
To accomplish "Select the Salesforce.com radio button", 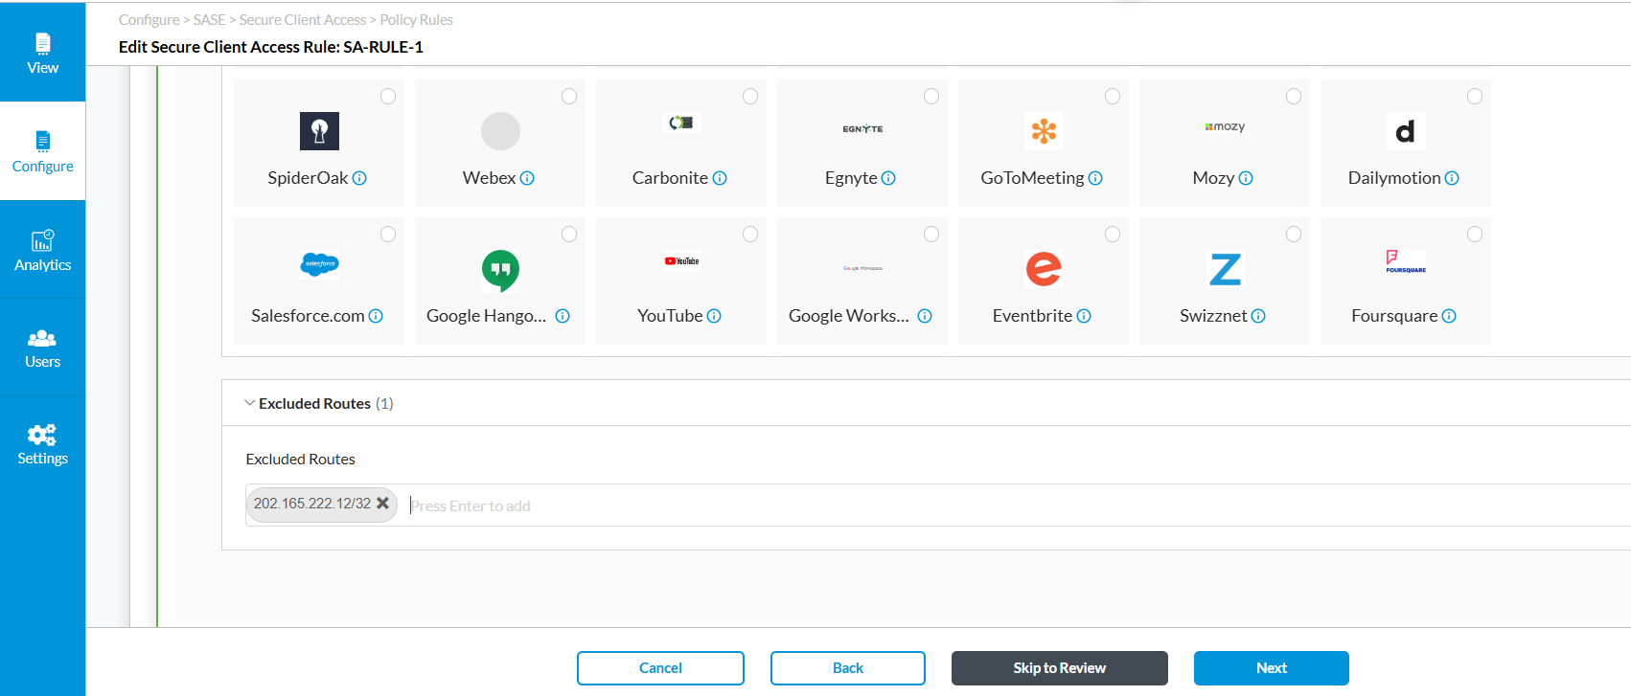I will tap(388, 234).
